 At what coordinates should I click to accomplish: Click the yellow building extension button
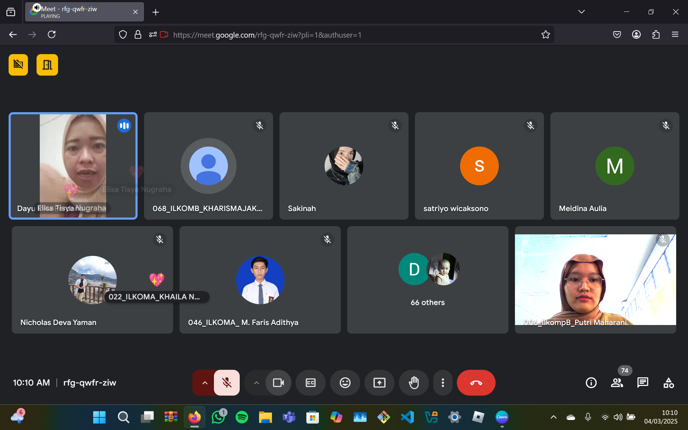pyautogui.click(x=18, y=65)
